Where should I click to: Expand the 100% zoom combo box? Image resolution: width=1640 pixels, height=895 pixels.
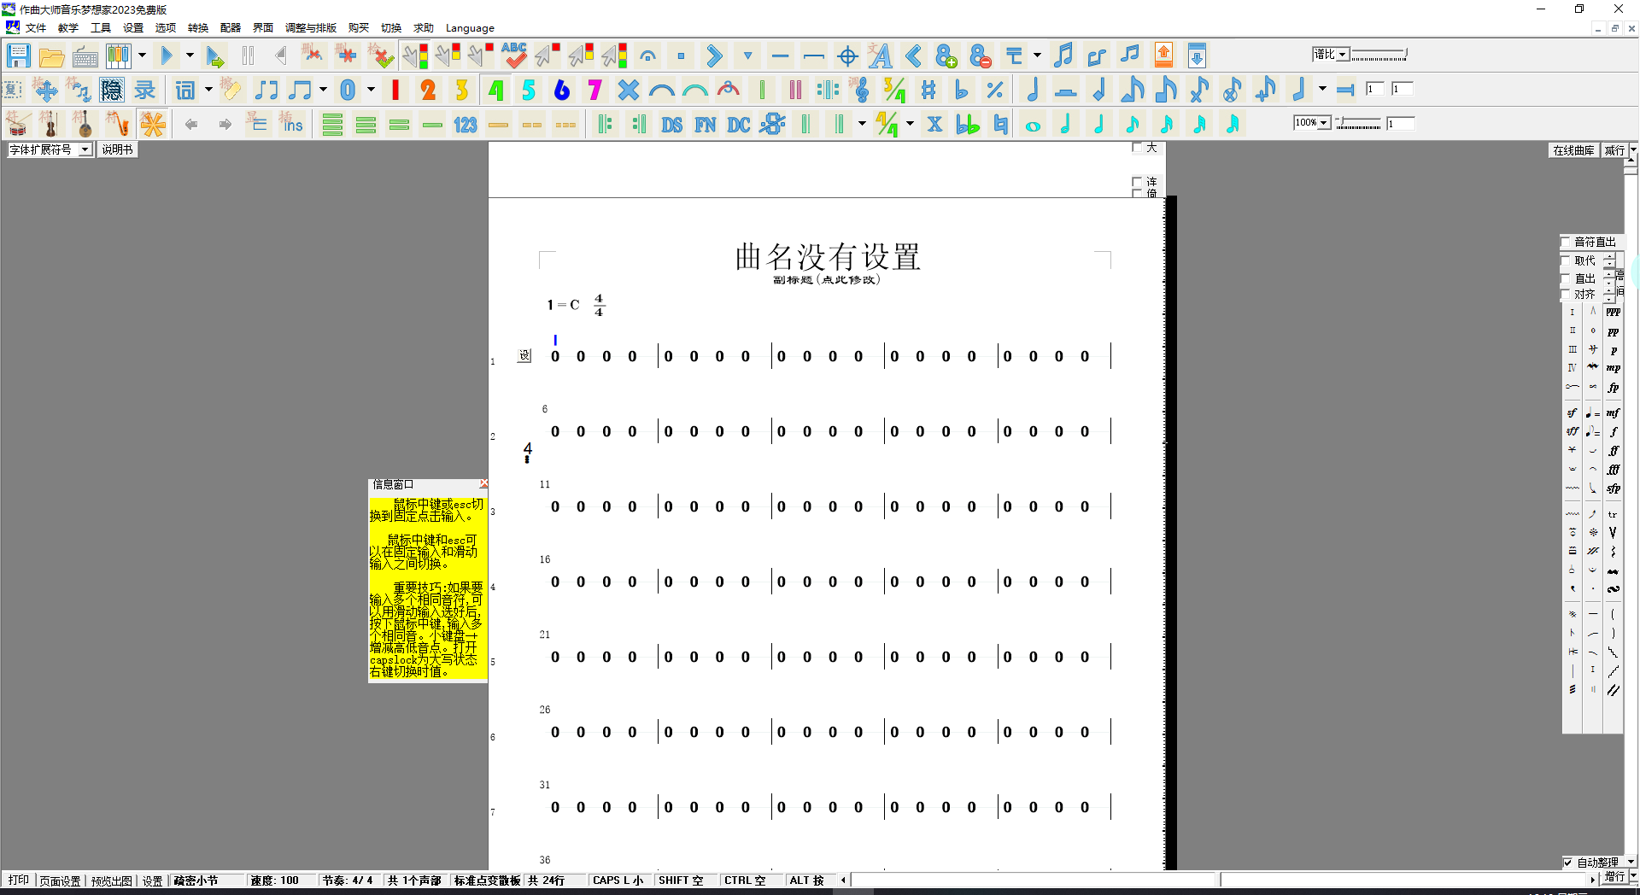click(1323, 123)
